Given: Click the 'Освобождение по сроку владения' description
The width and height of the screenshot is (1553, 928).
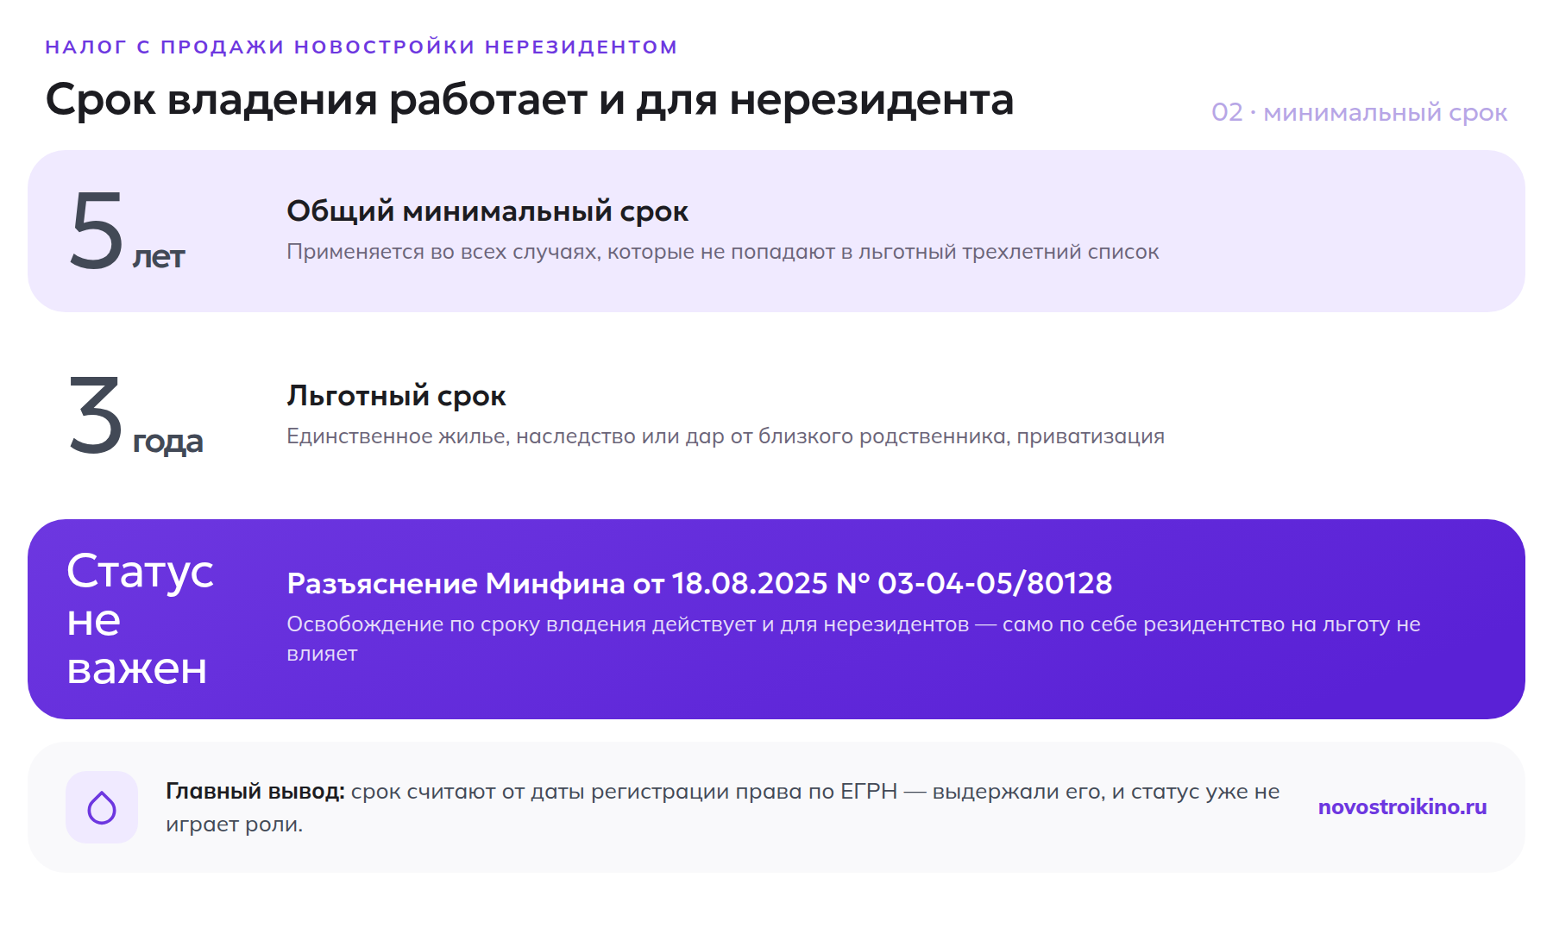Looking at the screenshot, I should click(x=853, y=638).
